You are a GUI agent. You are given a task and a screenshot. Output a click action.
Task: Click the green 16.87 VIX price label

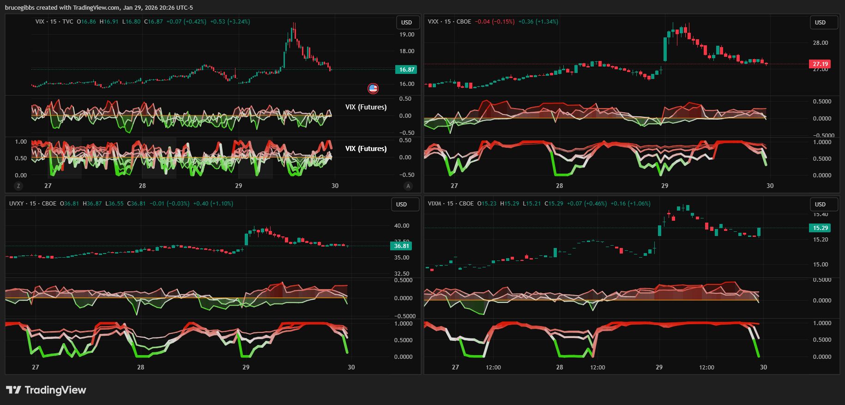406,70
